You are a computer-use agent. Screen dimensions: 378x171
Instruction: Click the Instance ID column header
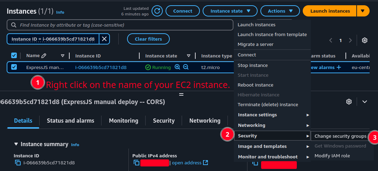click(88, 56)
